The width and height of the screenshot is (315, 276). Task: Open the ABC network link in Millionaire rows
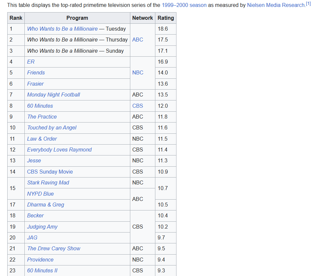[x=138, y=40]
